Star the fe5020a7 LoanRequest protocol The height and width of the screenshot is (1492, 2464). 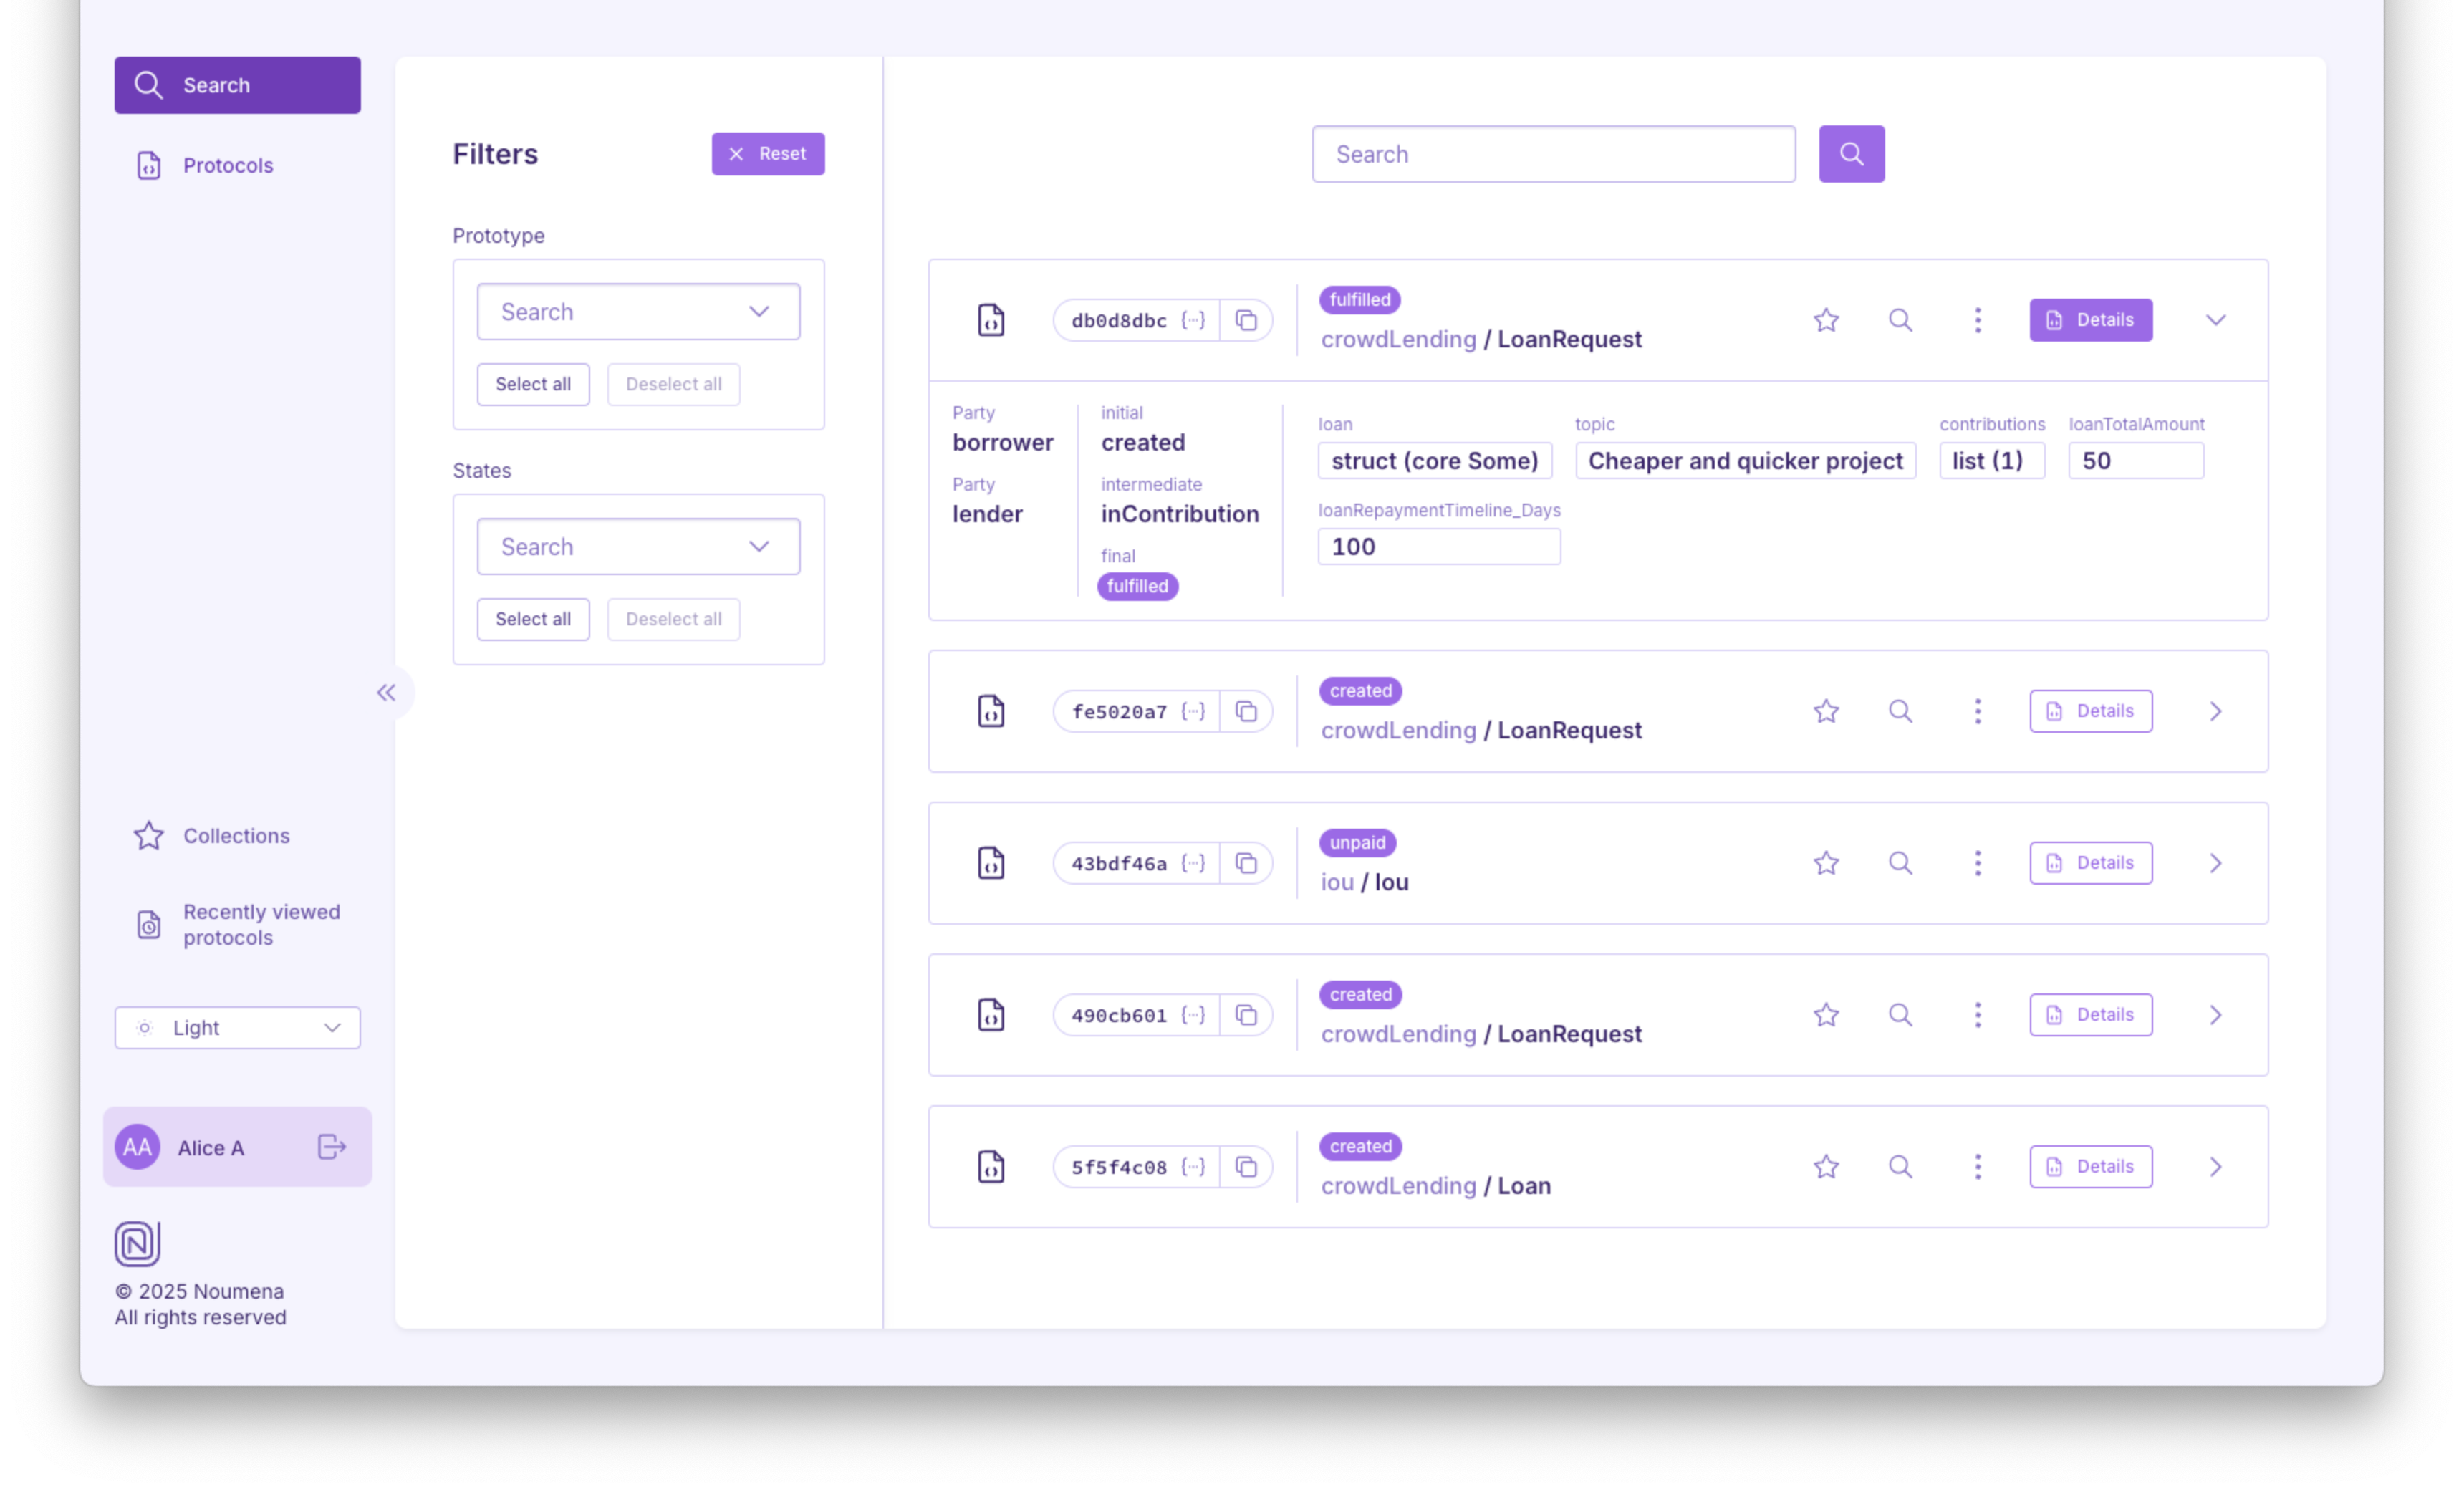click(x=1826, y=711)
